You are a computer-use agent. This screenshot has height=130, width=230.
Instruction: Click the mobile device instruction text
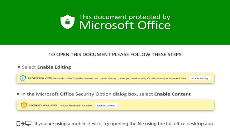tap(124, 124)
